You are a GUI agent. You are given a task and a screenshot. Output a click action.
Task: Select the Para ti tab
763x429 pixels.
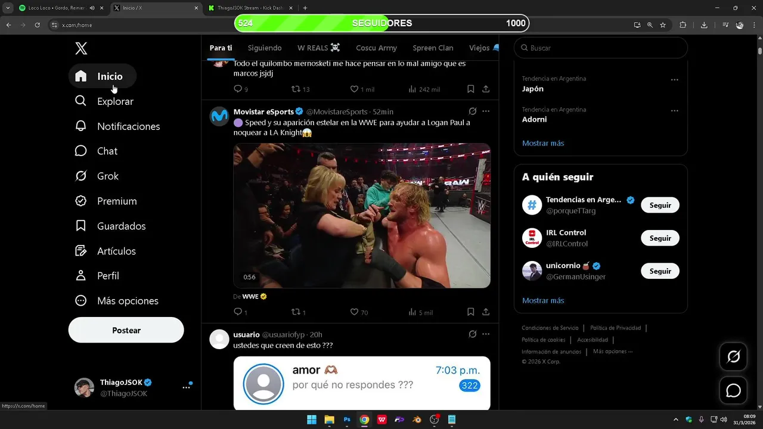pyautogui.click(x=221, y=48)
